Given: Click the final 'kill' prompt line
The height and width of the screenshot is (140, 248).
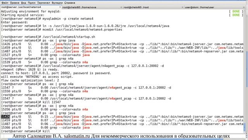Looking at the screenshot, I should pos(25,131).
